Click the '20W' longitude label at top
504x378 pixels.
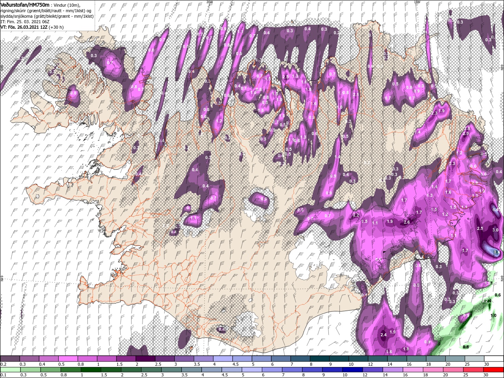[x=209, y=2]
